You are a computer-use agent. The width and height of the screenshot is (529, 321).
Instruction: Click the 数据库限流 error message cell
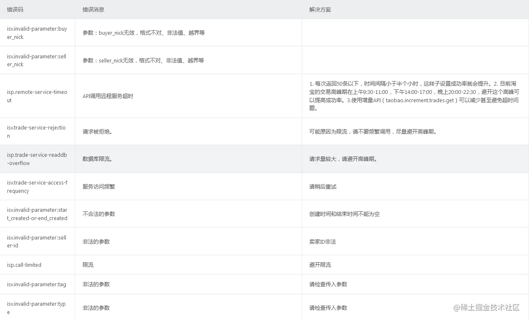94,159
